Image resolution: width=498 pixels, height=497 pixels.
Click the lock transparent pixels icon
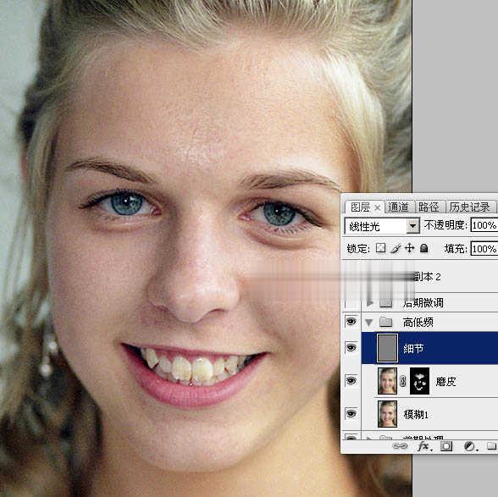pyautogui.click(x=380, y=248)
